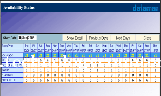Click the 03/07 date column header
161x96 pixels.
(48, 50)
